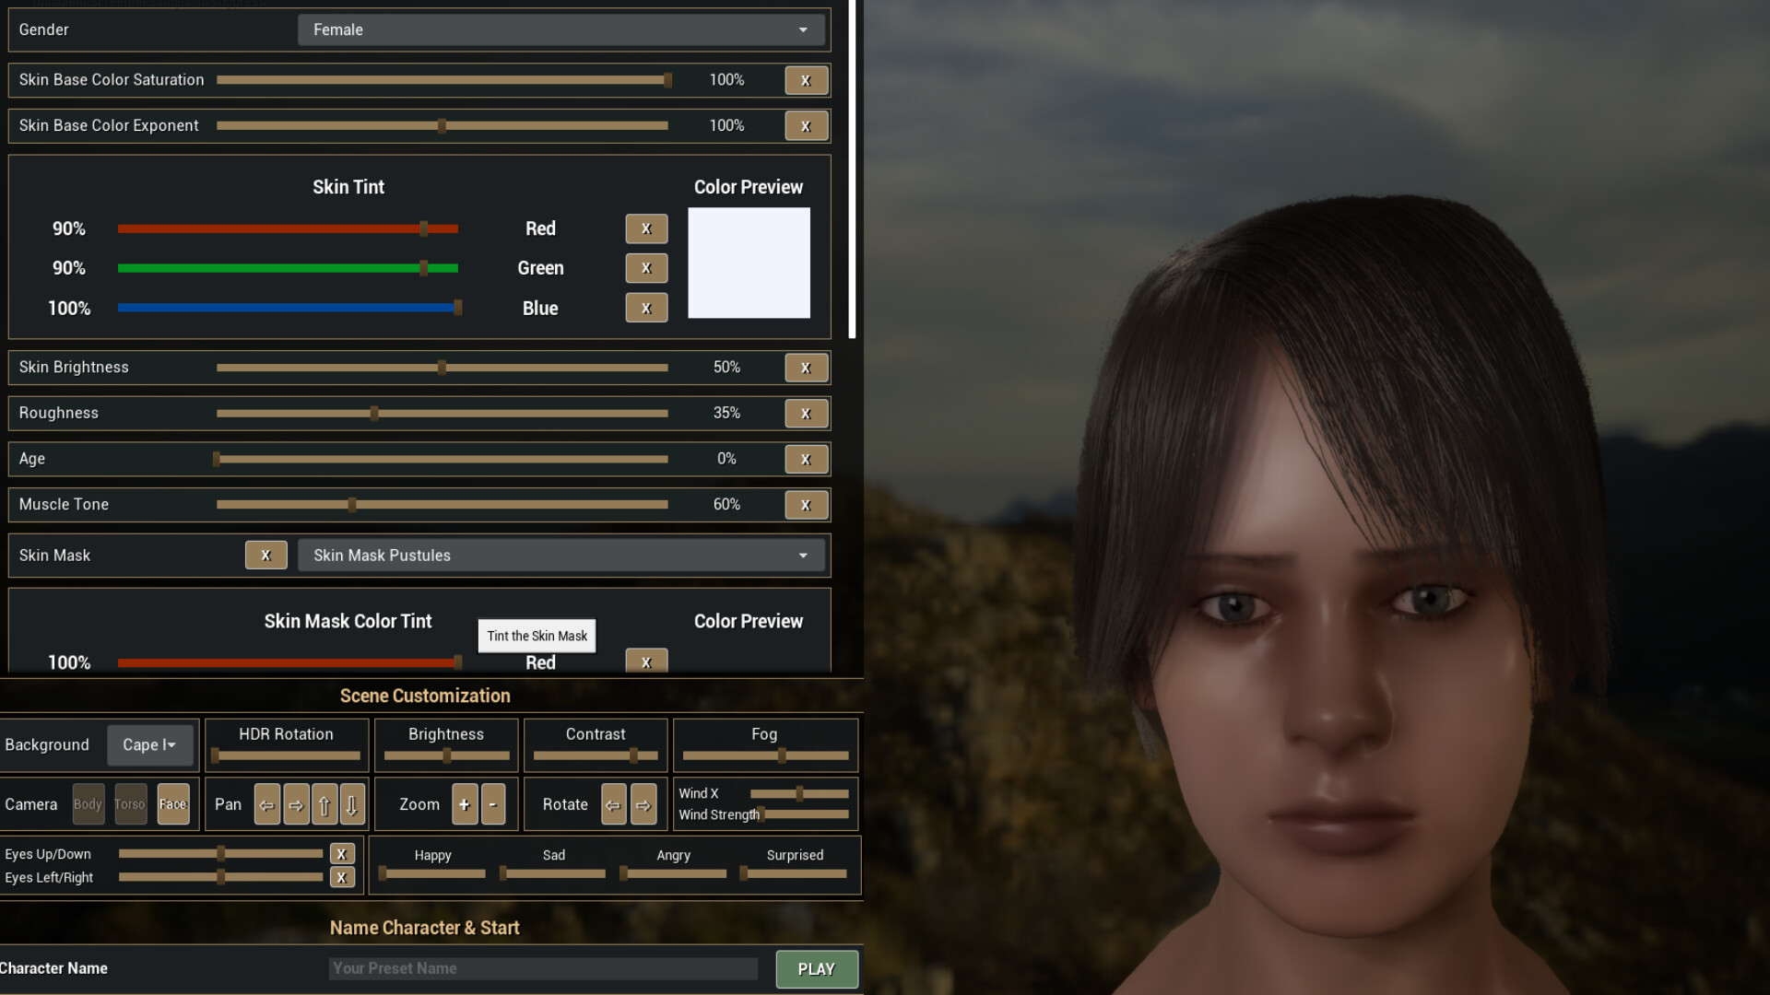Screen dimensions: 1770x995
Task: Zoom out using the minus icon
Action: point(492,804)
